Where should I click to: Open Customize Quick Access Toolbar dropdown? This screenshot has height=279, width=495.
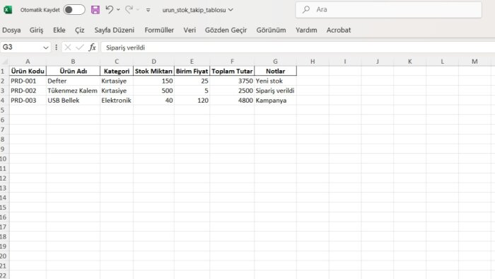(148, 10)
